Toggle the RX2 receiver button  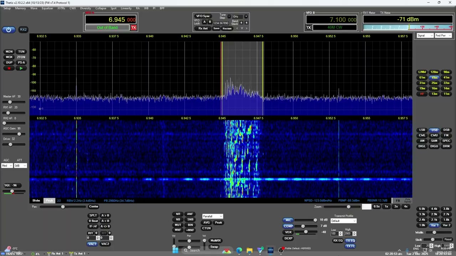click(23, 30)
